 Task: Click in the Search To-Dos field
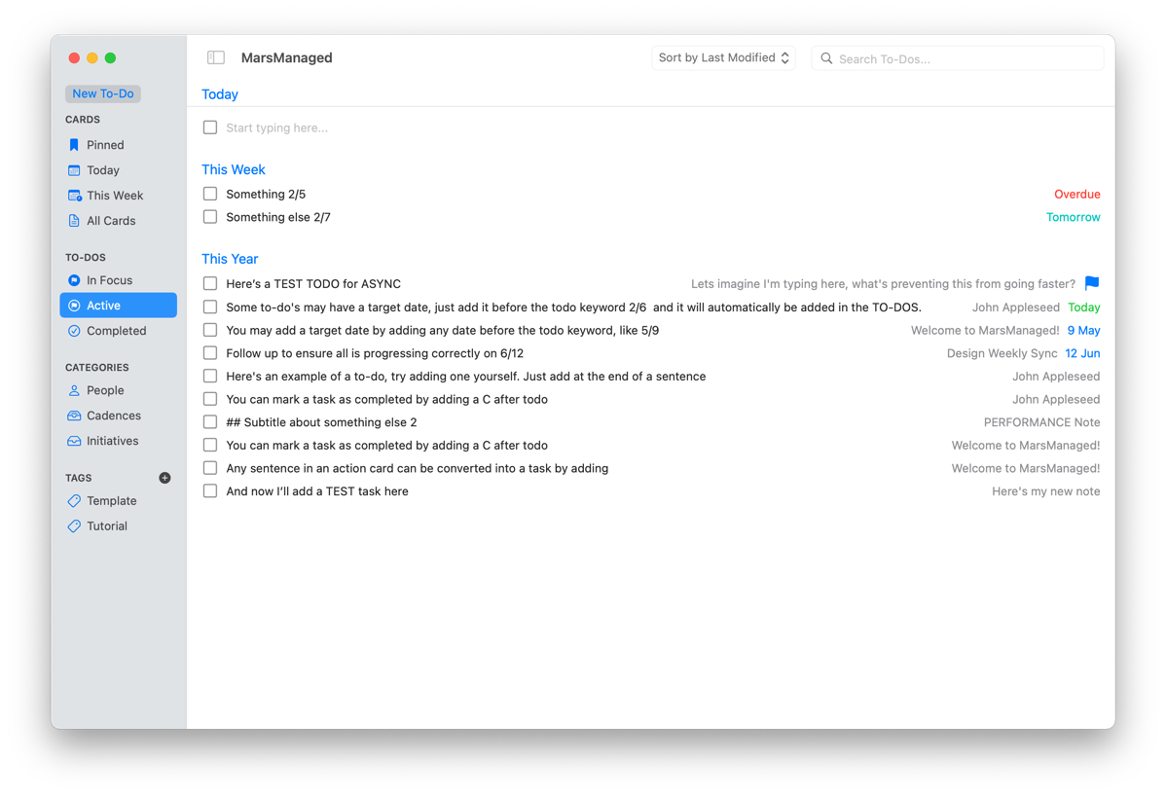(958, 58)
